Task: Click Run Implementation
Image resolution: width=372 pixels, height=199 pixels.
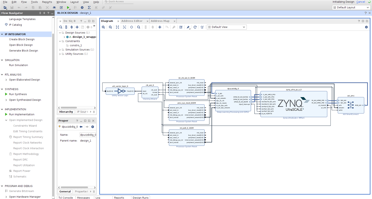Action: point(22,114)
